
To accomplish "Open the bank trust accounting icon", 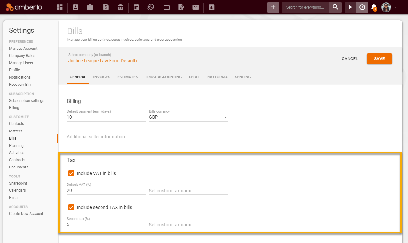I will (x=120, y=7).
